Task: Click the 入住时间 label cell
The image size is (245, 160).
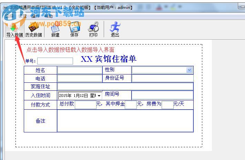Action: [40, 95]
